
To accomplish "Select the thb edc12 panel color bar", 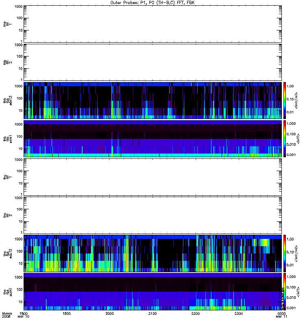I will tap(285, 100).
